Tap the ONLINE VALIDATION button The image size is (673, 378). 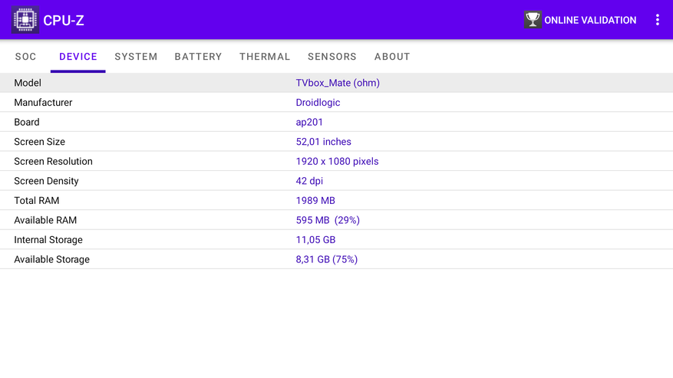580,20
